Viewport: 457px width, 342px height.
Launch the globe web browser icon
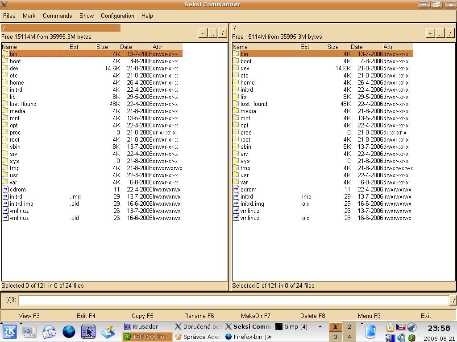pos(69,332)
